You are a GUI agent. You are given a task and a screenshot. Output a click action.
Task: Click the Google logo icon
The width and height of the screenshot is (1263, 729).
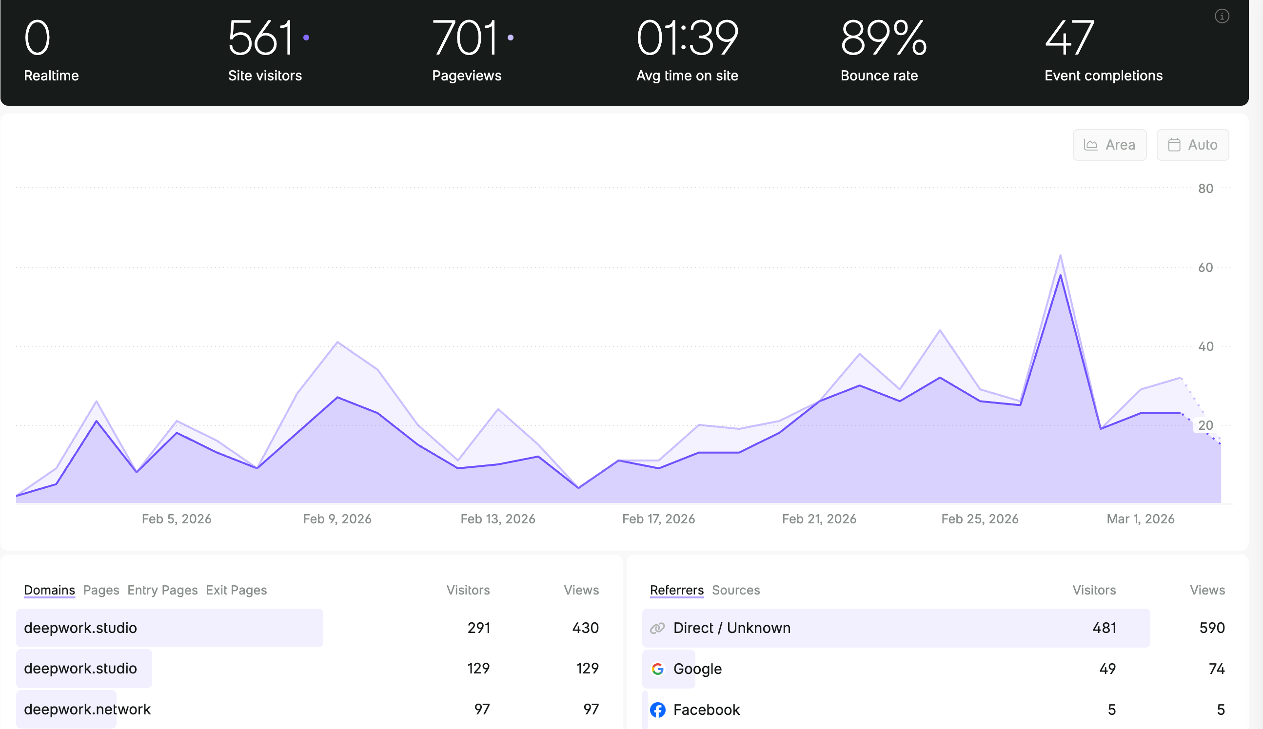(x=657, y=669)
